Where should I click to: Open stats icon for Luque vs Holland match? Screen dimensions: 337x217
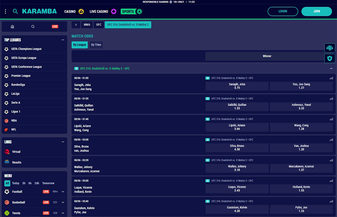(331, 181)
